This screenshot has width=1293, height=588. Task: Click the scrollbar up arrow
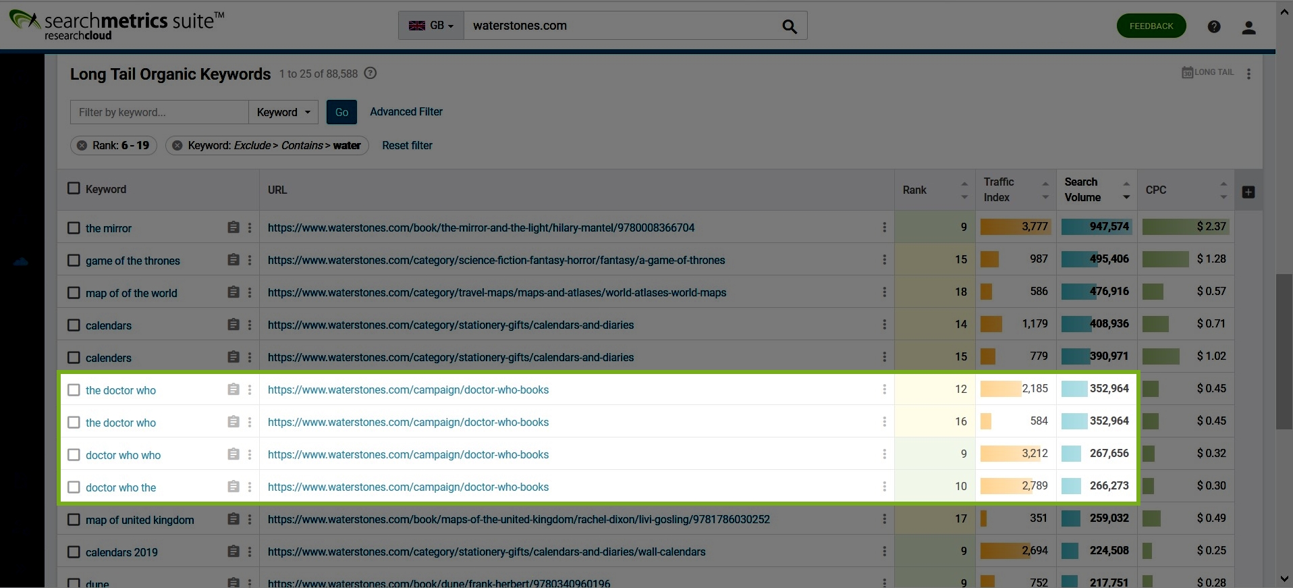(1284, 10)
